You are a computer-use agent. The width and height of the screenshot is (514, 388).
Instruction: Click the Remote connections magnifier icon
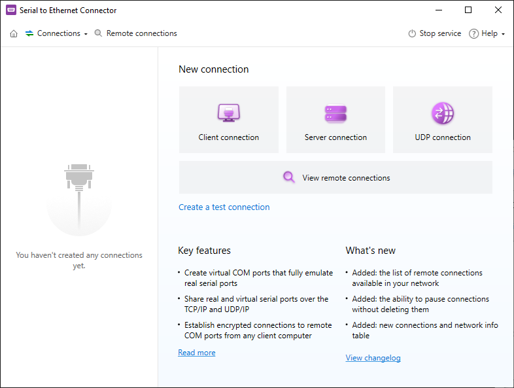(x=99, y=33)
